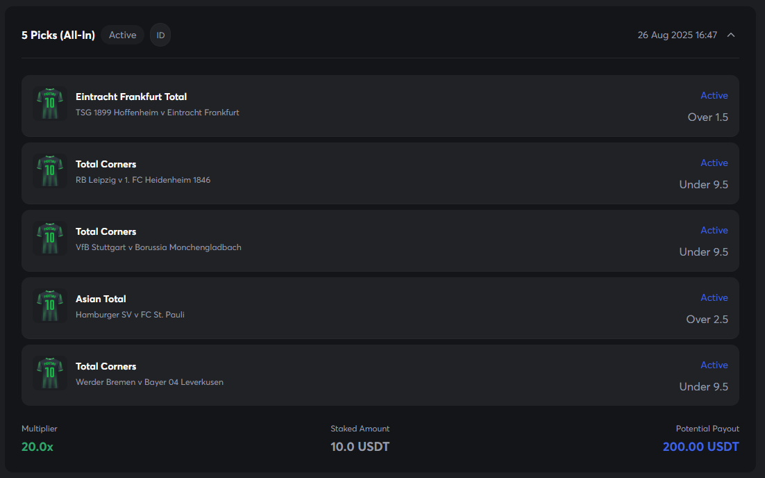The image size is (765, 478).
Task: Collapse the bet slip with the chevron
Action: (731, 35)
